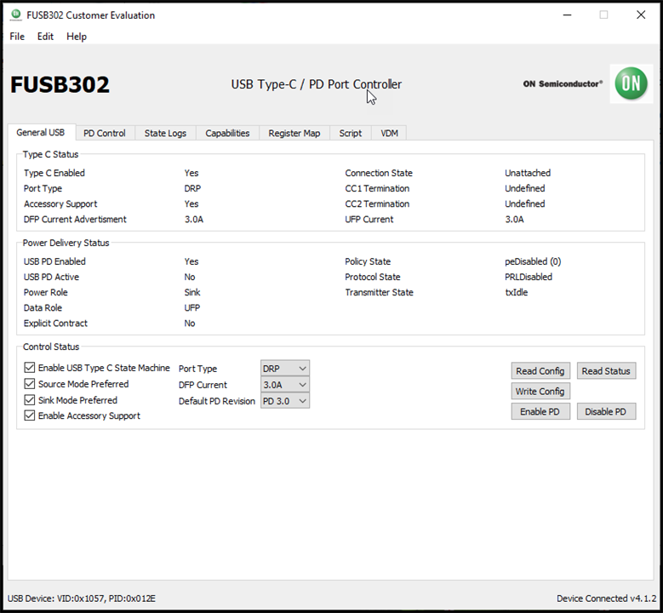Click the ON Semiconductor green logo
The height and width of the screenshot is (613, 663).
click(x=631, y=83)
